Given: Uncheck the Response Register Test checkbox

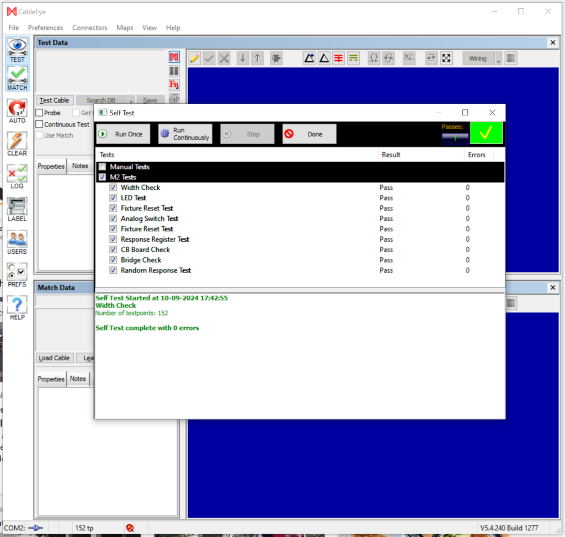Looking at the screenshot, I should [113, 240].
